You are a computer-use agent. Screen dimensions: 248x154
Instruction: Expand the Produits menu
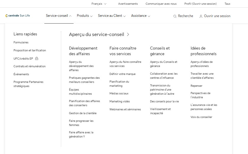(x=85, y=16)
